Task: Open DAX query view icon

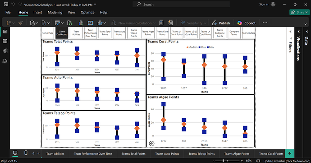Action: point(5,61)
